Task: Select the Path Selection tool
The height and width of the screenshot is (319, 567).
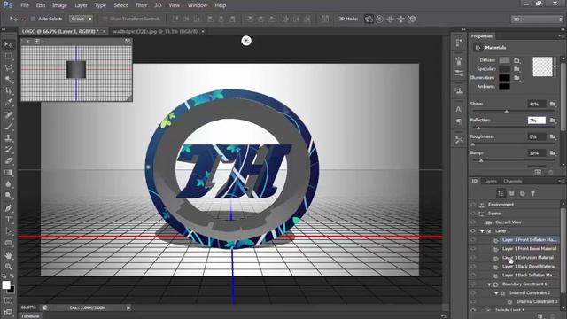Action: click(x=8, y=231)
